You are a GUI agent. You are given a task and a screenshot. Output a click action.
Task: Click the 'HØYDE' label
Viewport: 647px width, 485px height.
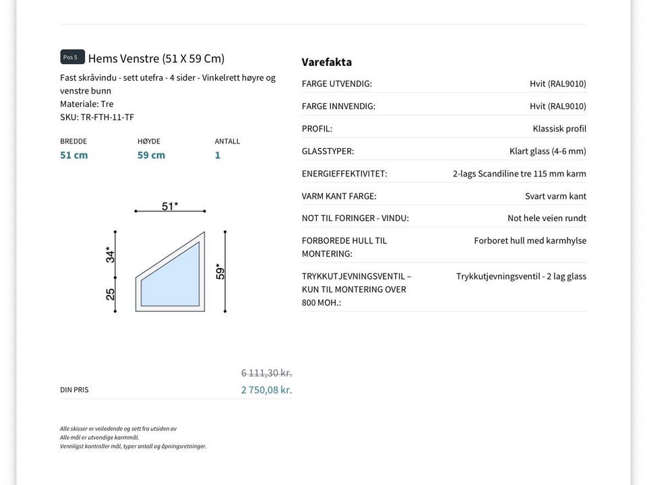pyautogui.click(x=148, y=141)
